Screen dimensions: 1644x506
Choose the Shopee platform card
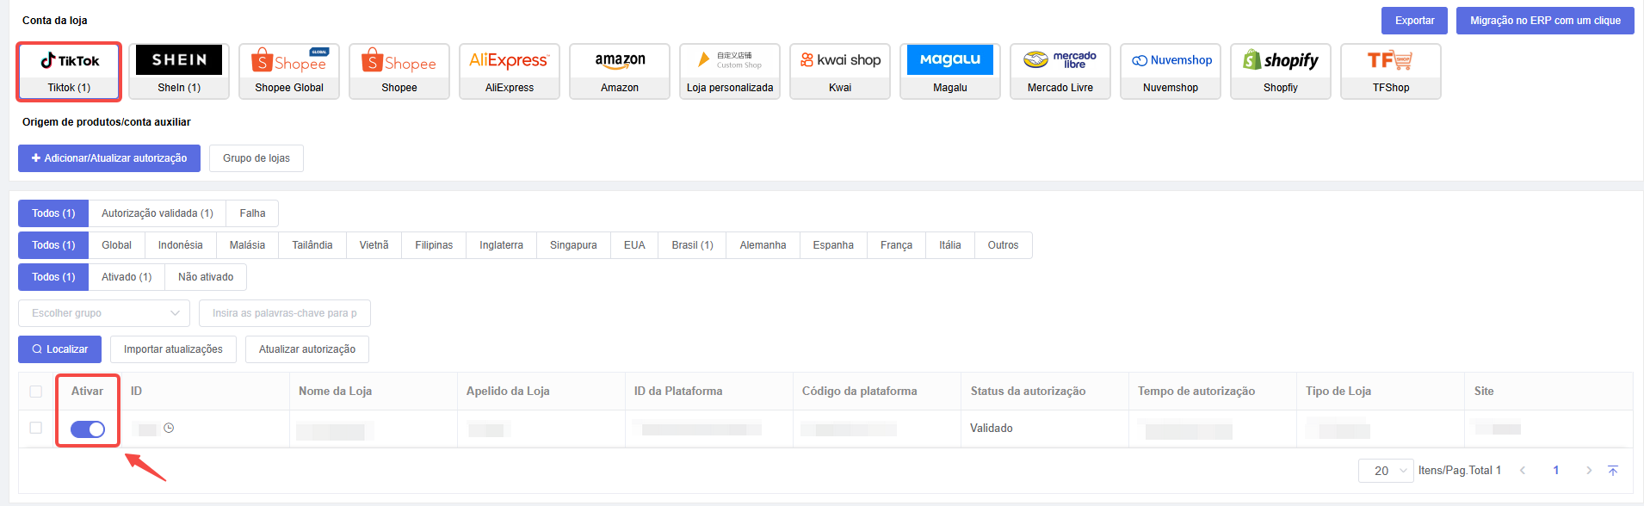(x=399, y=71)
